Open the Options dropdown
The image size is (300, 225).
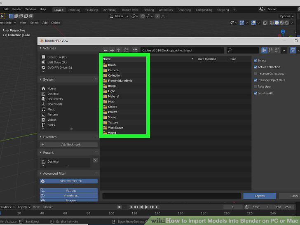(287, 16)
